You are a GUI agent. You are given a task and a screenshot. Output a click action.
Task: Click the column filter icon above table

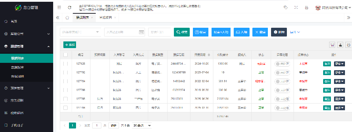pyautogui.click(x=332, y=45)
